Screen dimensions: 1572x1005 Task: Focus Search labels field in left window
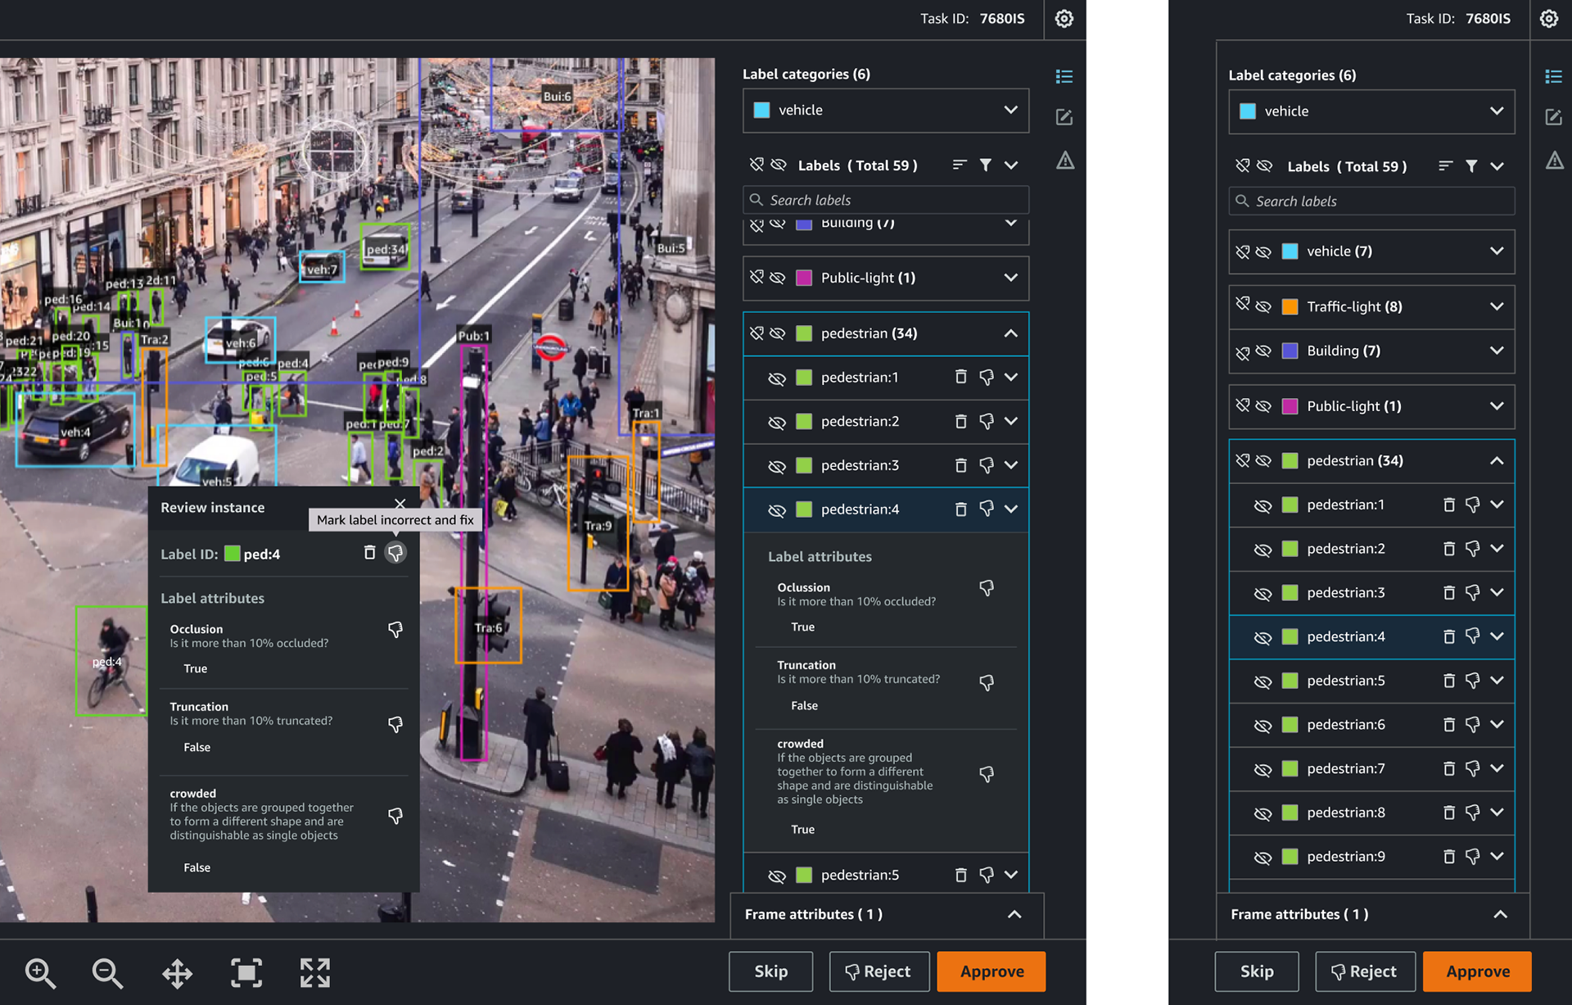click(886, 200)
